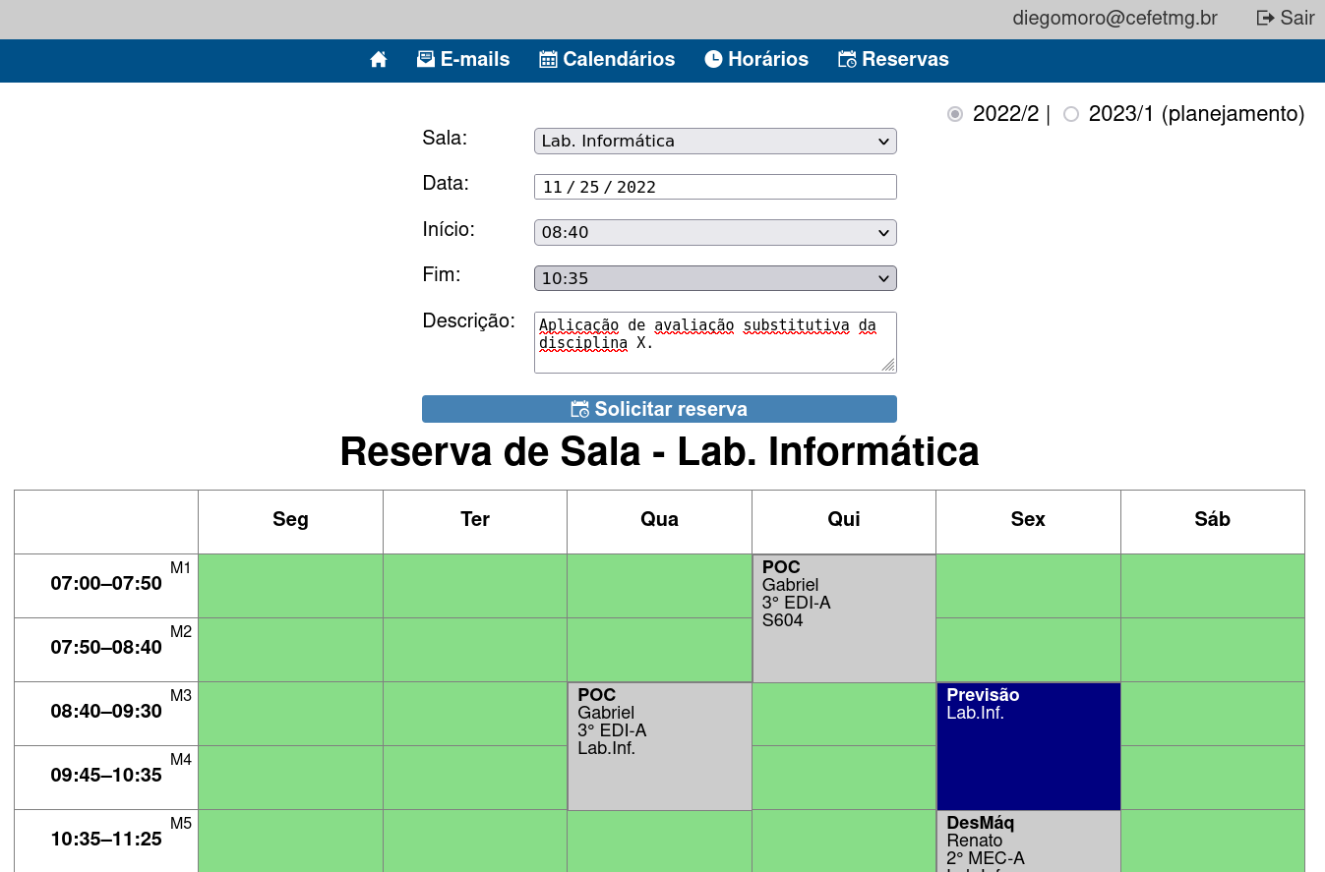Select the free Sáb slot at 09:45–10:35
The image size is (1325, 872).
1213,778
